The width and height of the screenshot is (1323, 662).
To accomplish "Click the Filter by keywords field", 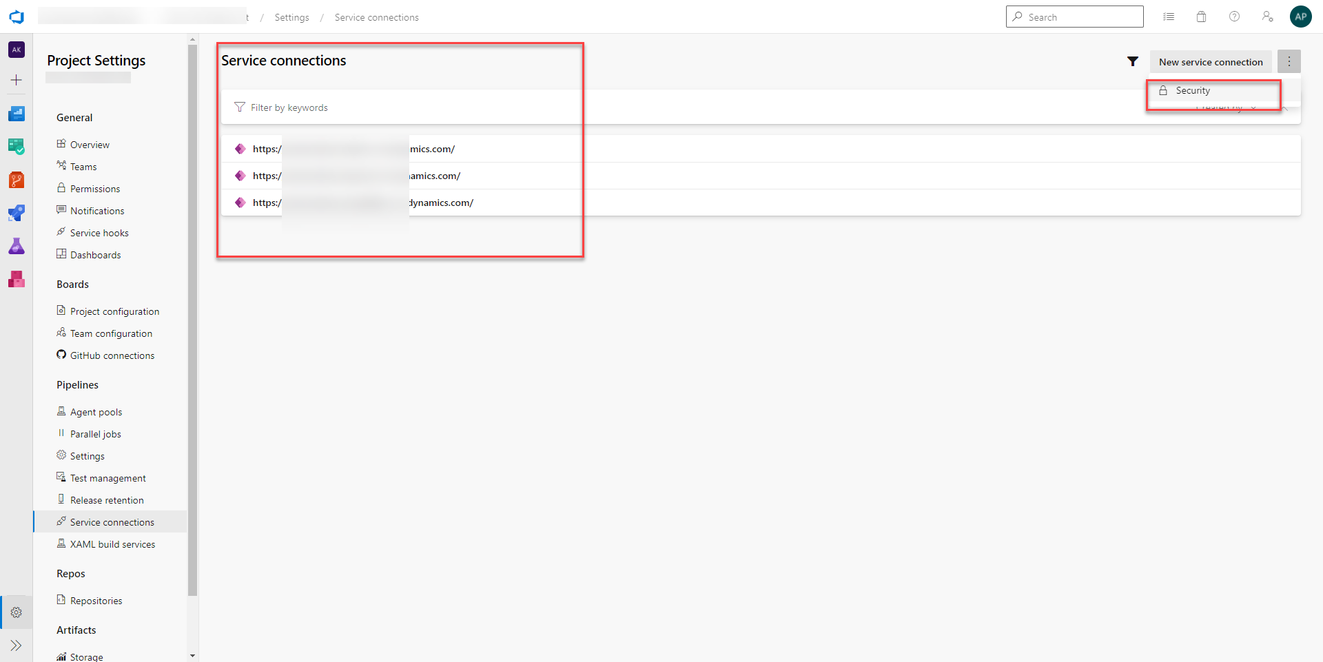I will pyautogui.click(x=289, y=107).
